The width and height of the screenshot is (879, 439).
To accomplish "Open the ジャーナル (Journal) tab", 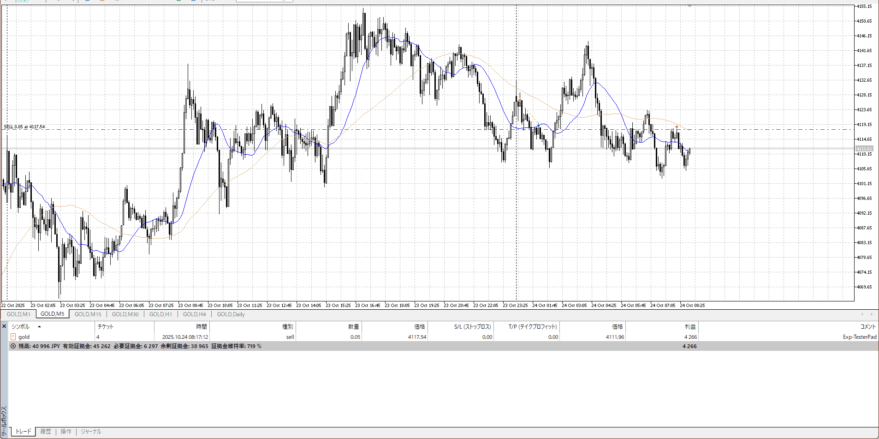I will pyautogui.click(x=91, y=432).
